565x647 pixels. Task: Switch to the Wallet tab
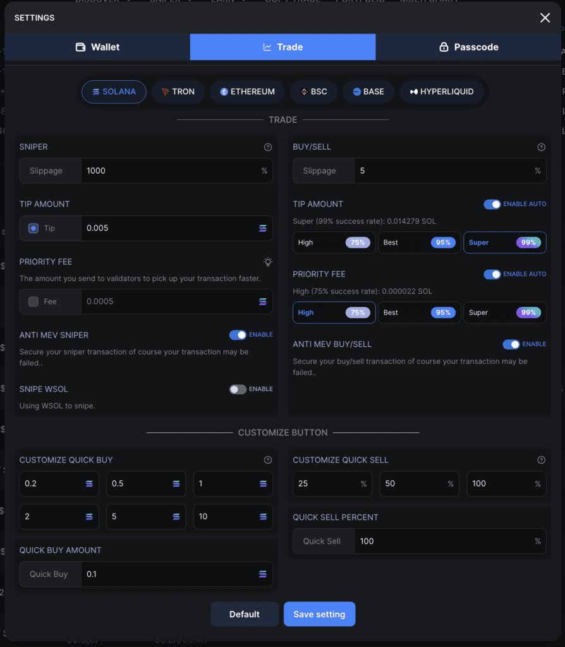(x=97, y=47)
